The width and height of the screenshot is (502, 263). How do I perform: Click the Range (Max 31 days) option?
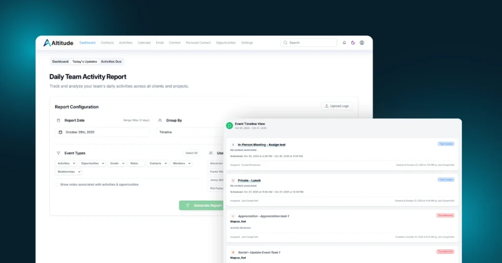(136, 120)
